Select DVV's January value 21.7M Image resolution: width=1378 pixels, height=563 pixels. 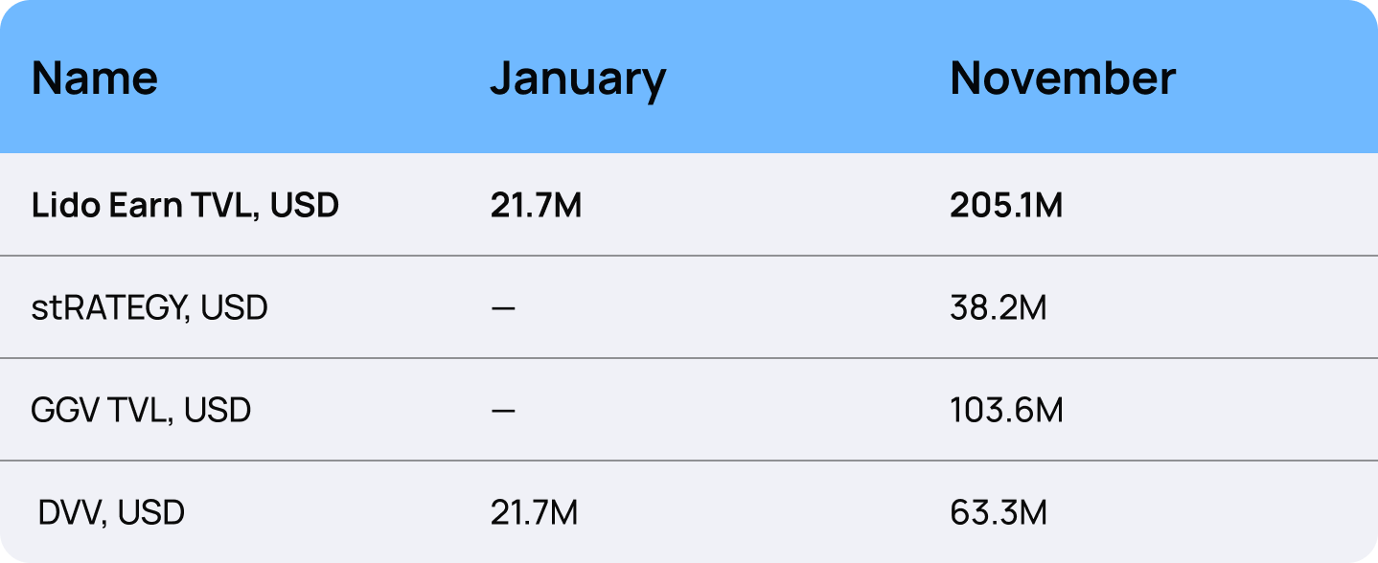click(534, 513)
